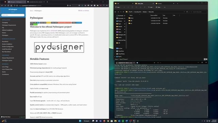Screen dimensions: 218x123
Task: Open PyDesigner Requirements in the docs sidebar
Action: coord(9,25)
